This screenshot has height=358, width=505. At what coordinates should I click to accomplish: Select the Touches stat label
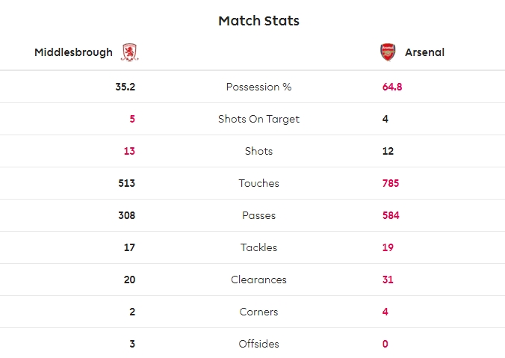(x=258, y=183)
